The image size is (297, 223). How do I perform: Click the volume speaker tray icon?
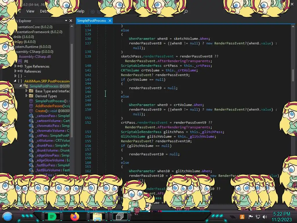click(x=265, y=217)
